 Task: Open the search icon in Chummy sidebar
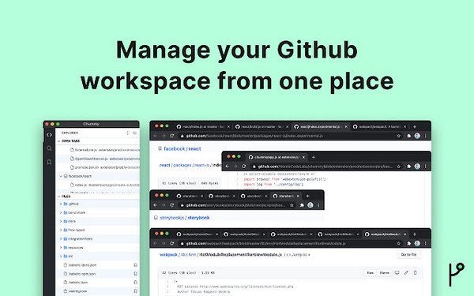49,148
